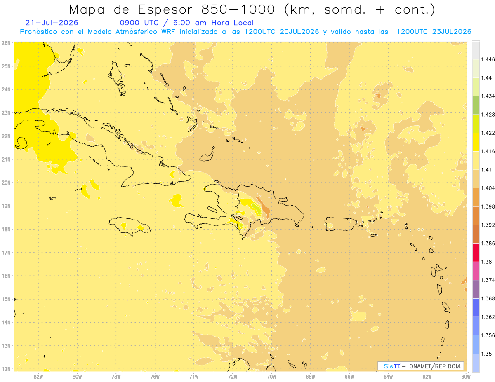Click the colorbar value 1.356
This screenshot has width=495, height=382.
click(x=488, y=335)
